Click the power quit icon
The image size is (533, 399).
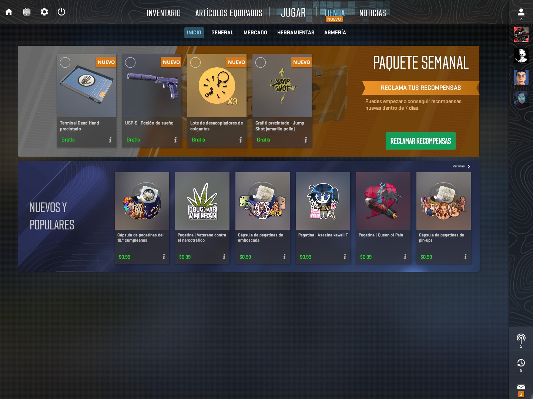pyautogui.click(x=61, y=12)
